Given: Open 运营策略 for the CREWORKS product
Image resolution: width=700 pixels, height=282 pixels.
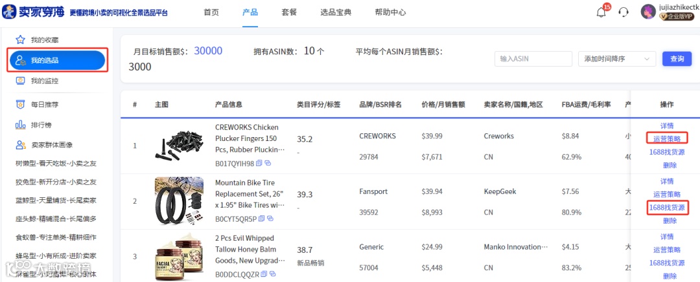Looking at the screenshot, I should 667,138.
